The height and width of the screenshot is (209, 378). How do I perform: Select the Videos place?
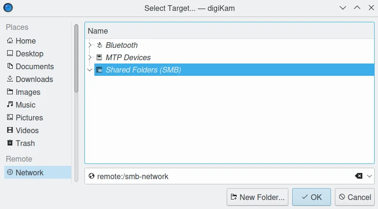(x=27, y=130)
